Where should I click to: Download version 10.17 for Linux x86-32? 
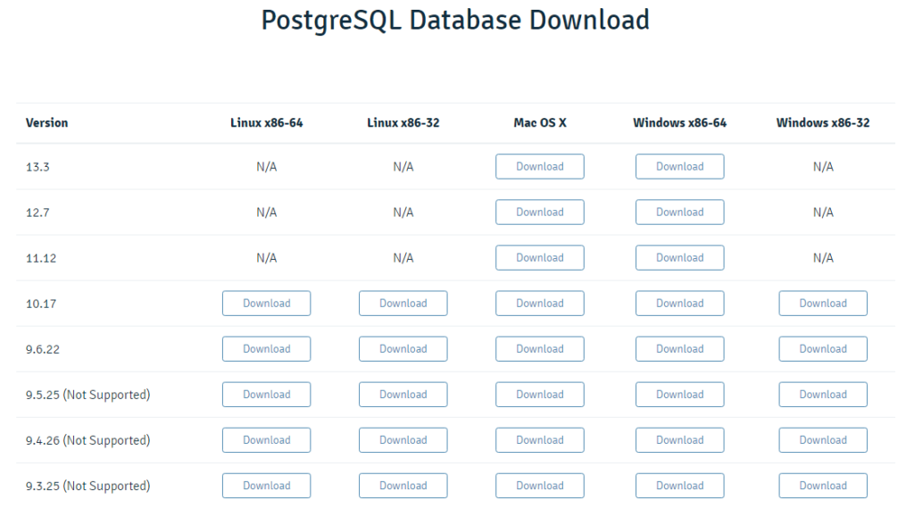(403, 303)
